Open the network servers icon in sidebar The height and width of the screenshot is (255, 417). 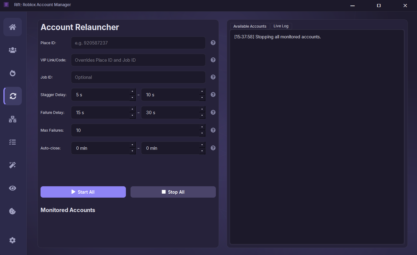[x=13, y=119]
